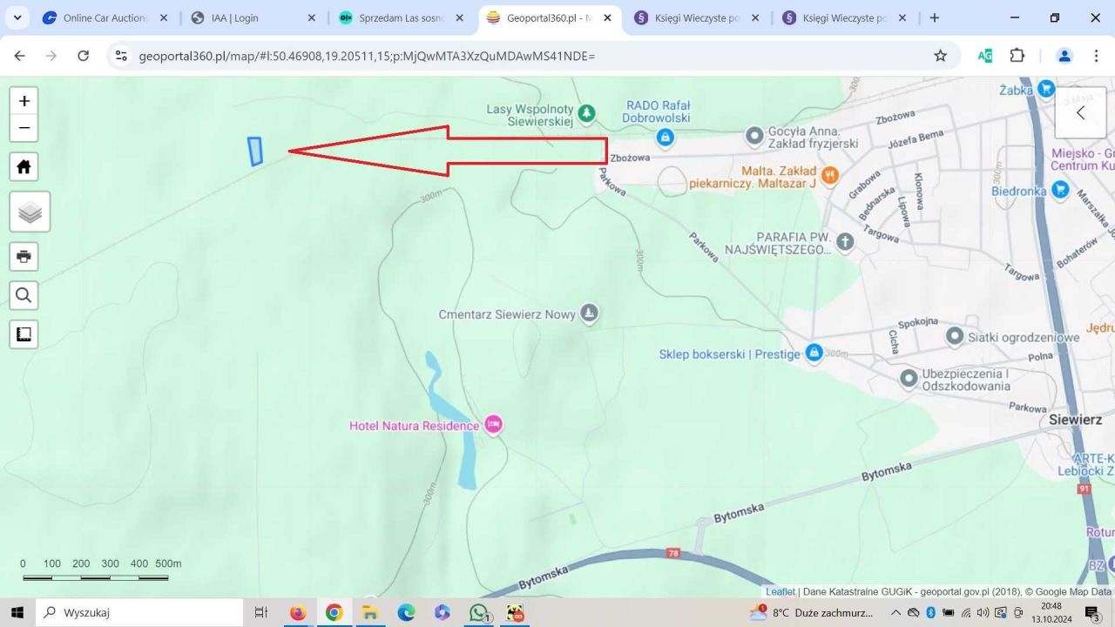
Task: Open the map search tool
Action: 24,296
